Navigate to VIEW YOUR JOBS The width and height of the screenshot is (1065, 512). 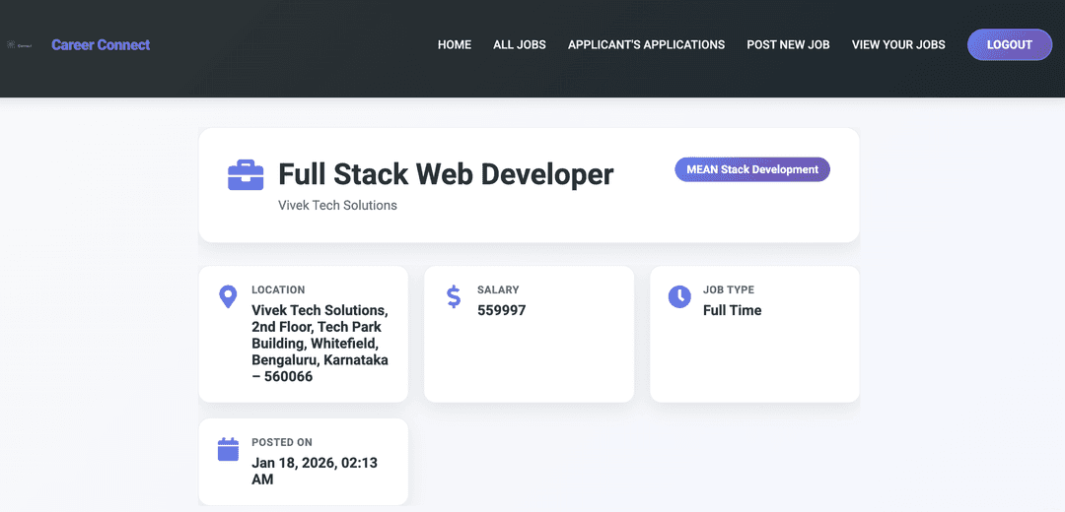898,44
